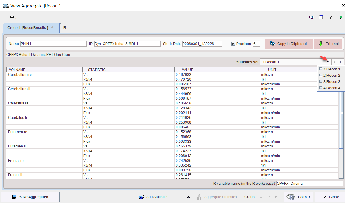Select the Caudatus li row
This screenshot has height=203, width=345.
tap(172, 118)
